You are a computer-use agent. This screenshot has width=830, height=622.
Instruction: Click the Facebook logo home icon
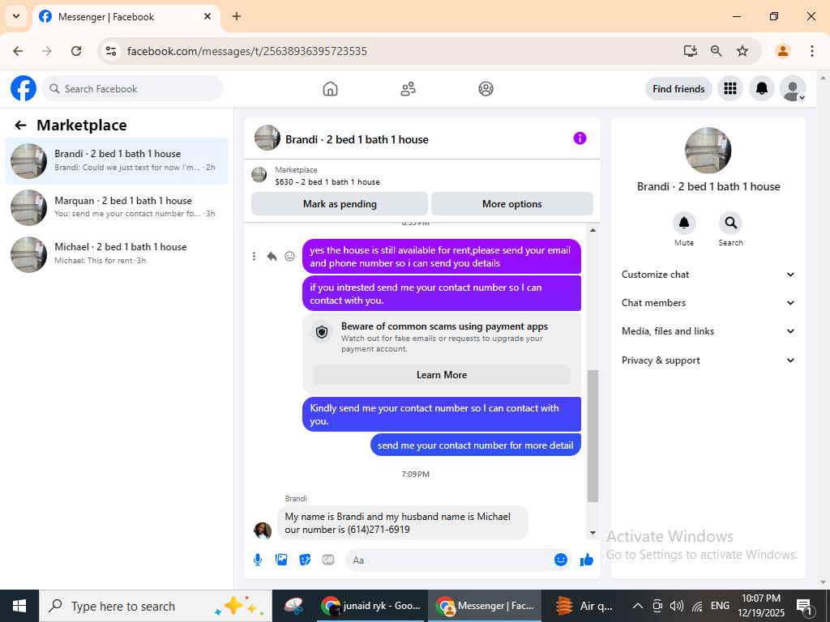24,88
